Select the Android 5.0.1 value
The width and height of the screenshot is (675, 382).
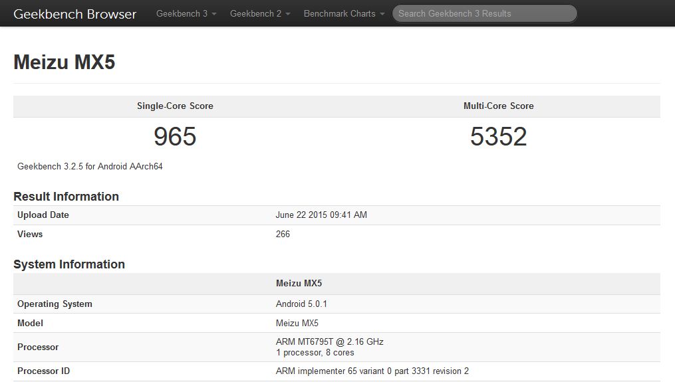pos(301,304)
